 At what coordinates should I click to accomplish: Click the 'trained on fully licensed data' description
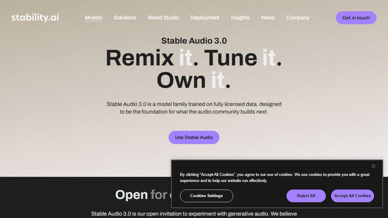[194, 108]
